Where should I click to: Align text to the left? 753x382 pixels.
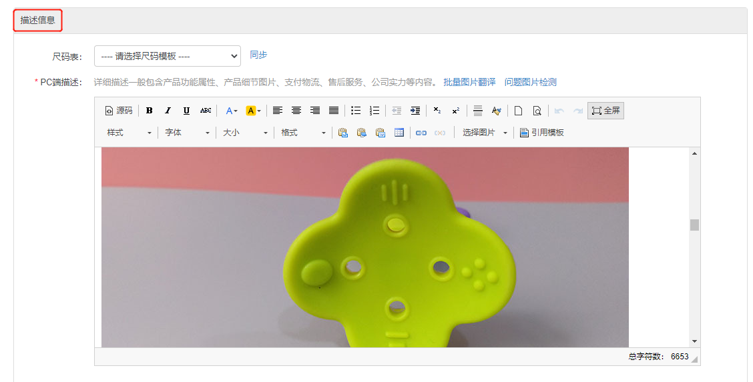tap(278, 111)
